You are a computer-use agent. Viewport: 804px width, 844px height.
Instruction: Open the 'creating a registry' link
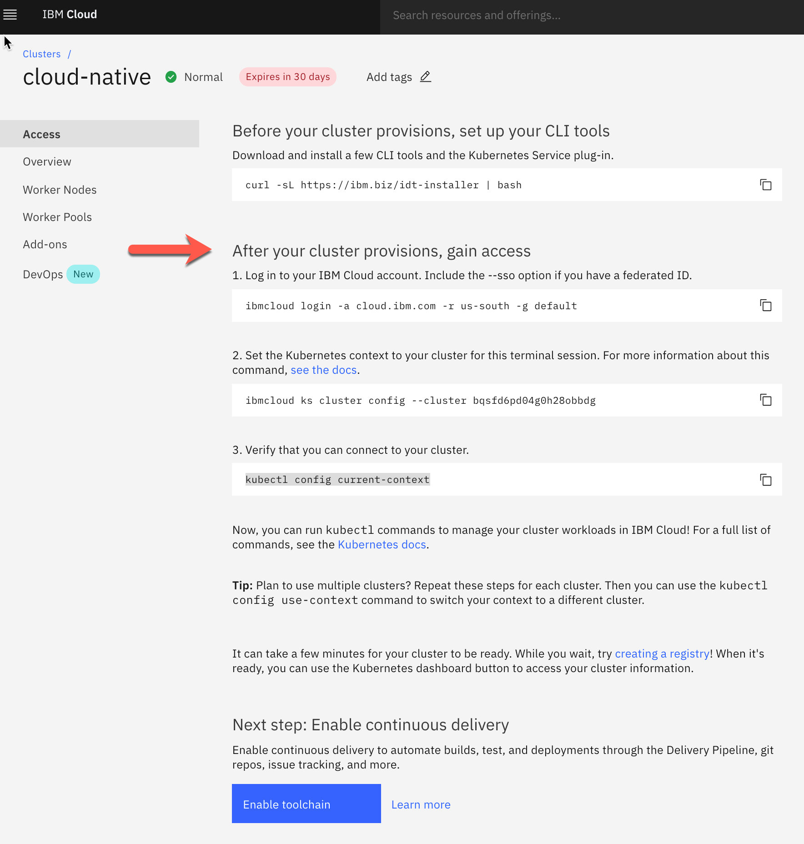pos(662,653)
